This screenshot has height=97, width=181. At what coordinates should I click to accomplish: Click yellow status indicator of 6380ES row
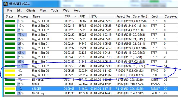coord(10,88)
